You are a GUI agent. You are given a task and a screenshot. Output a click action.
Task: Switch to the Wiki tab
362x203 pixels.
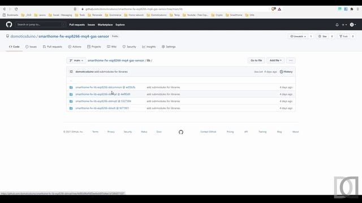pyautogui.click(x=112, y=47)
